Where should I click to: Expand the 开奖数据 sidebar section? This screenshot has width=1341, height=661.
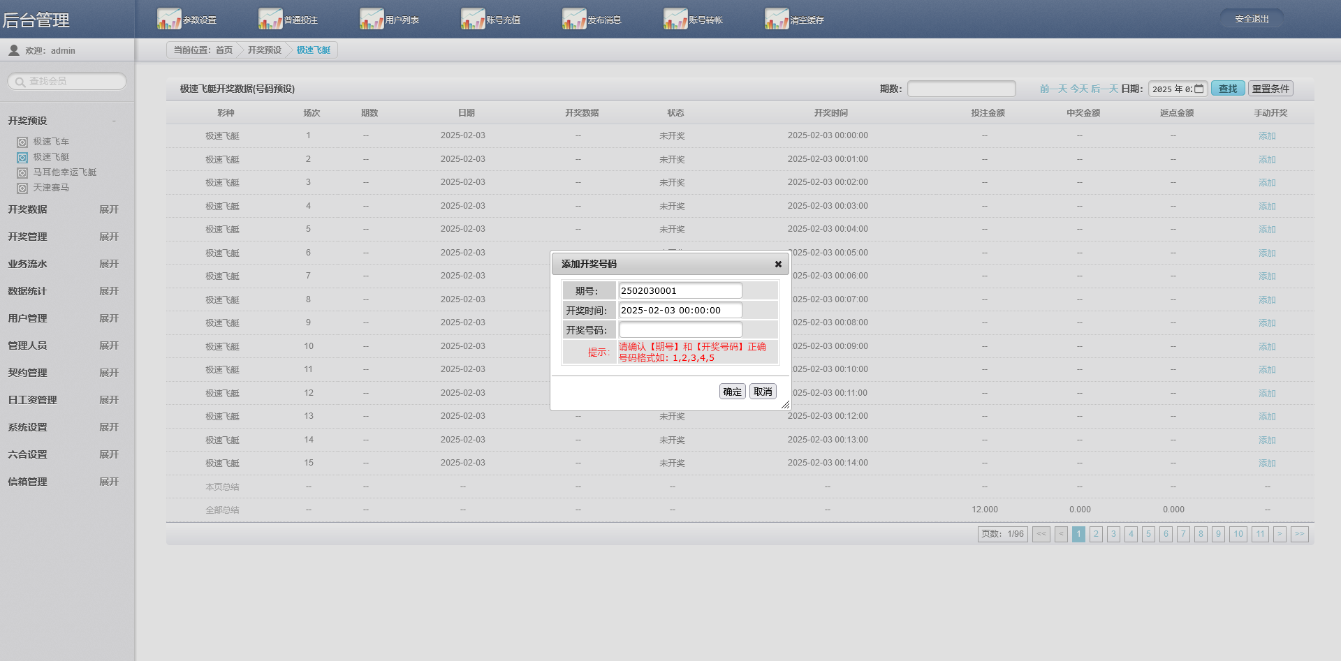tap(108, 209)
